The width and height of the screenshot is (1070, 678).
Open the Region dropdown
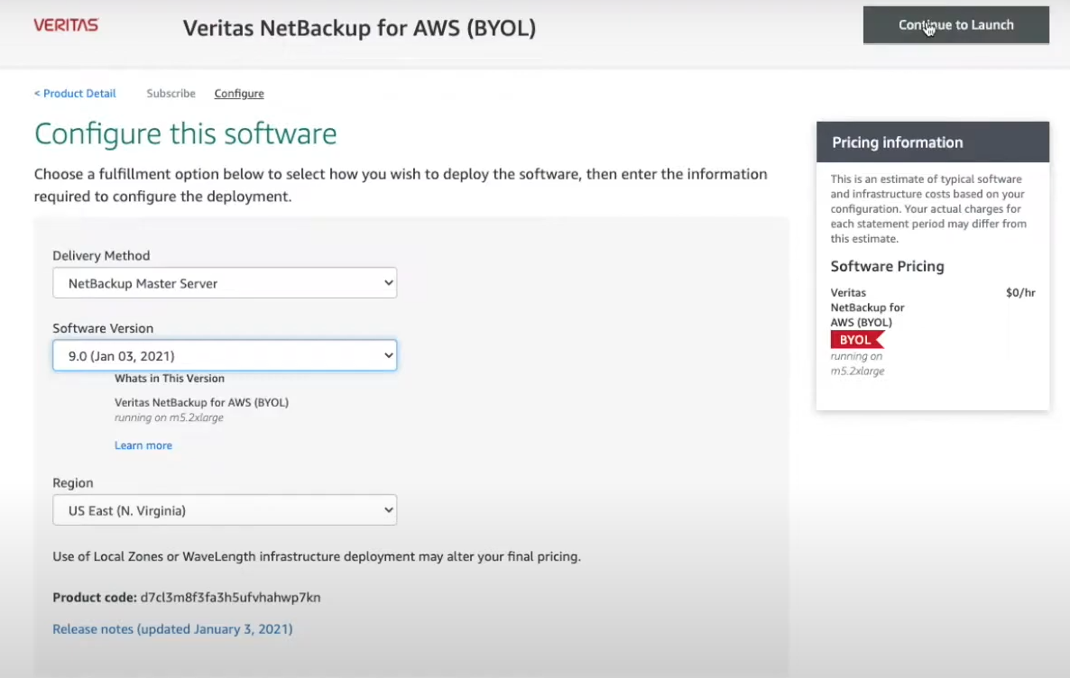click(225, 510)
